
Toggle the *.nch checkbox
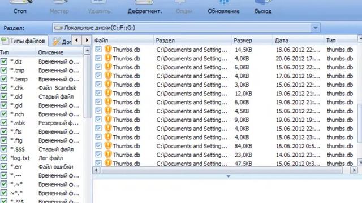point(4,114)
